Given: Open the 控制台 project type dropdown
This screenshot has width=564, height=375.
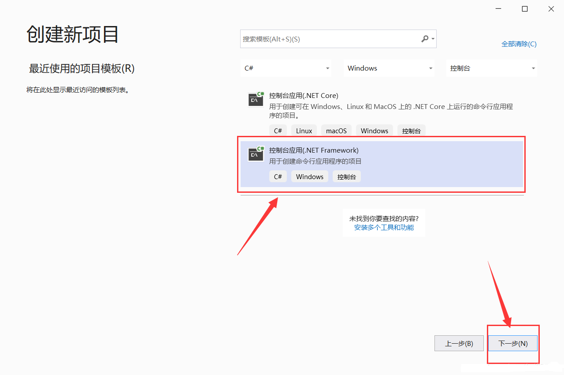Looking at the screenshot, I should point(492,68).
